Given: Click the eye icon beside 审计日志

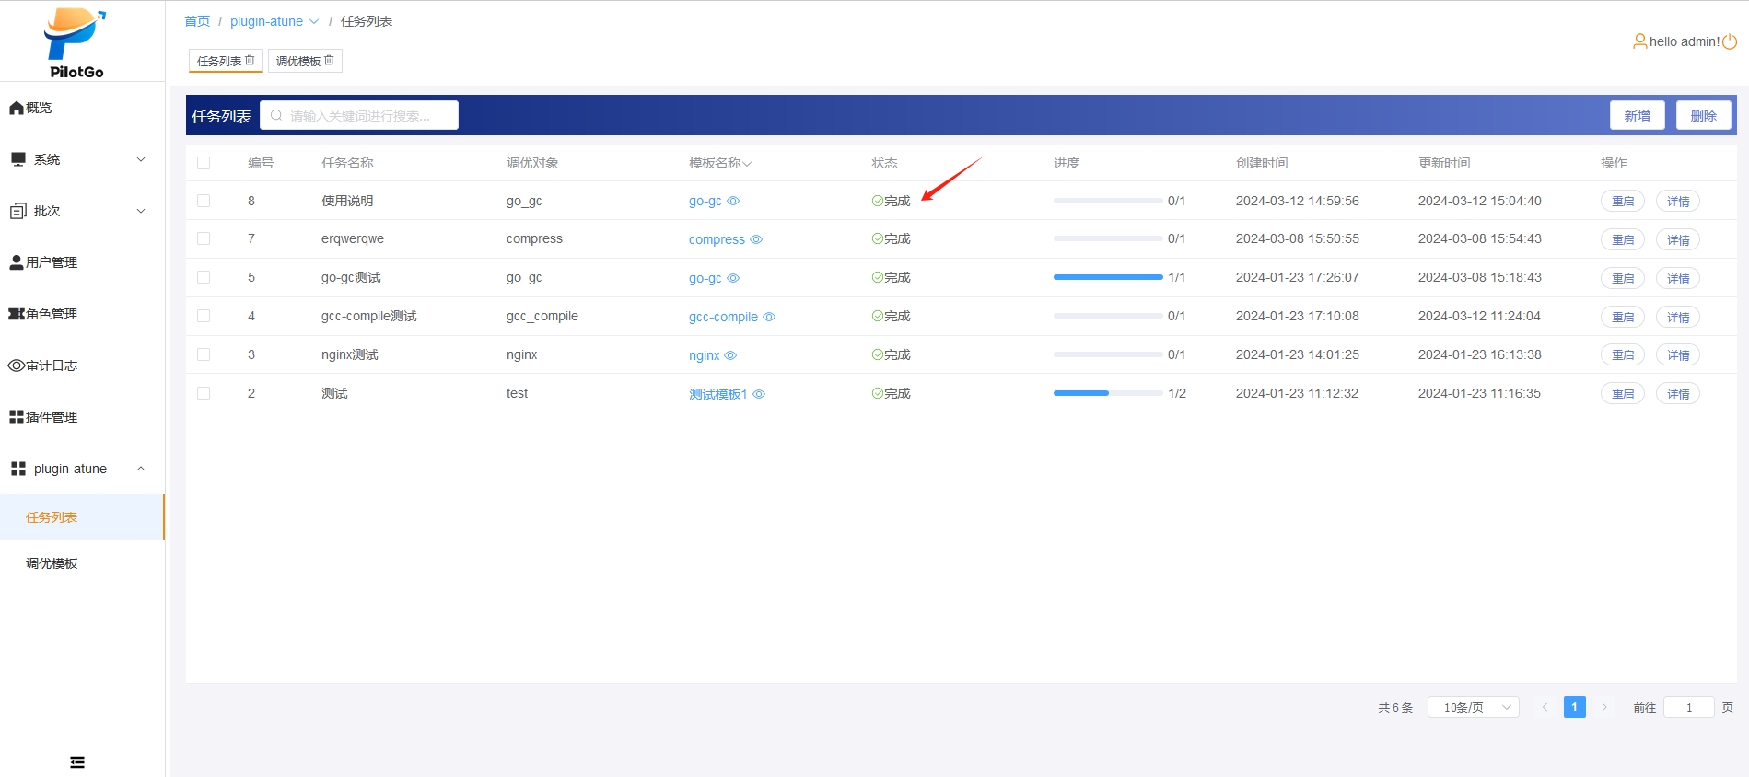Looking at the screenshot, I should click(x=17, y=365).
